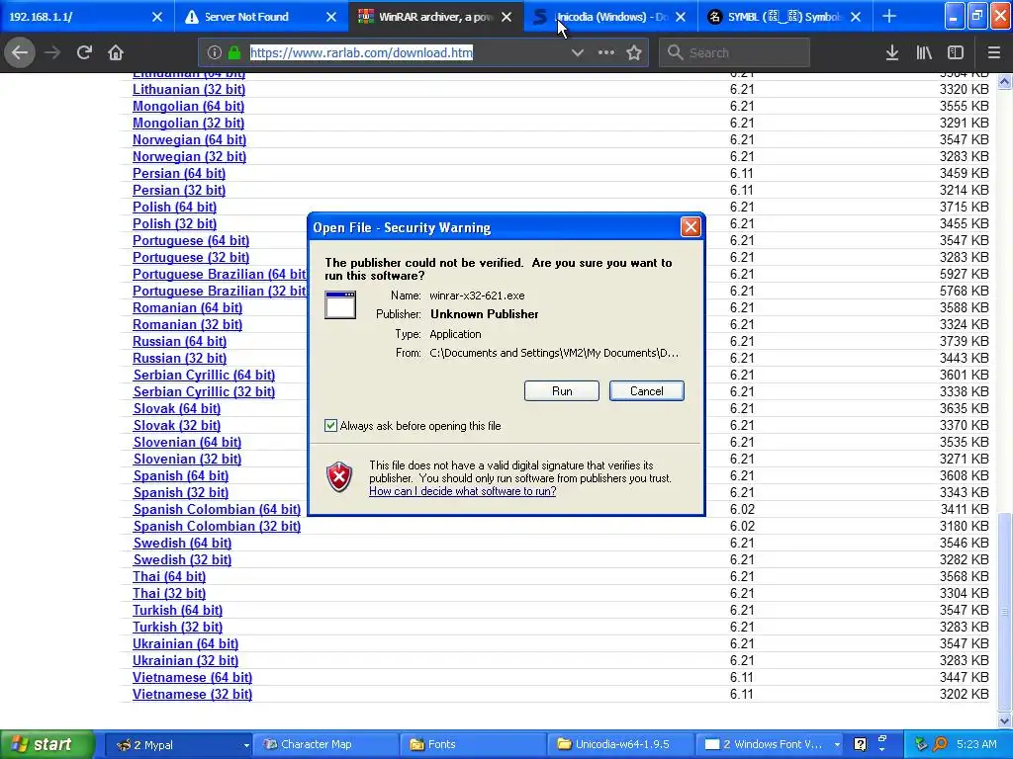Open the Windows start button
Image resolution: width=1013 pixels, height=759 pixels.
tap(47, 744)
